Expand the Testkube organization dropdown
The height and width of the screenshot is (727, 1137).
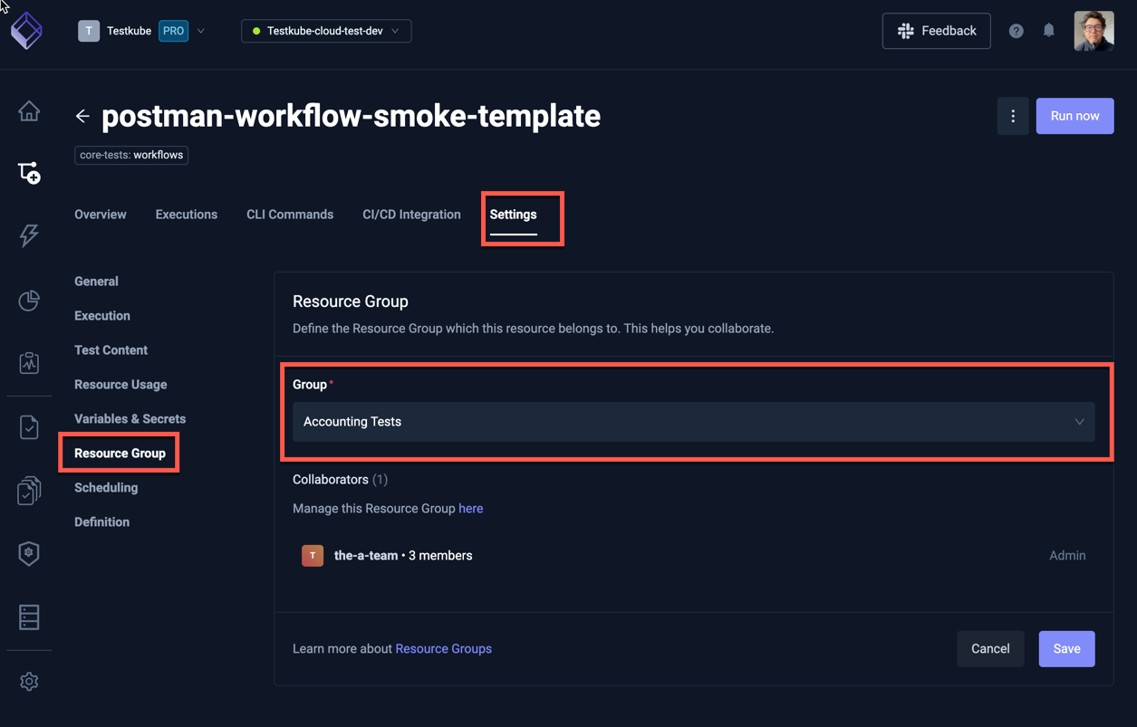(200, 30)
